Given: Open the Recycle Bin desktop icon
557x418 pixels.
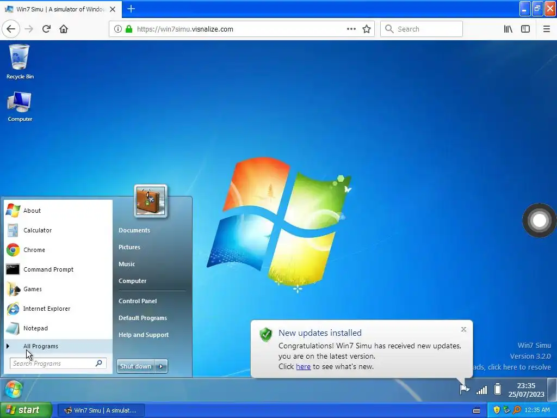Looking at the screenshot, I should 20,62.
